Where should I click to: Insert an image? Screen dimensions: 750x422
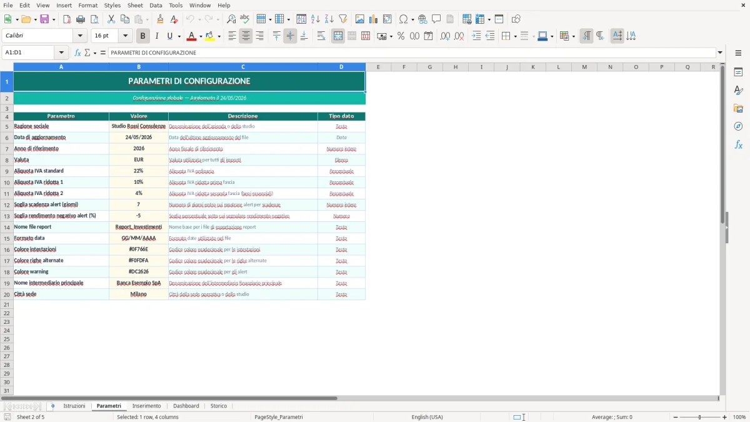[x=360, y=19]
